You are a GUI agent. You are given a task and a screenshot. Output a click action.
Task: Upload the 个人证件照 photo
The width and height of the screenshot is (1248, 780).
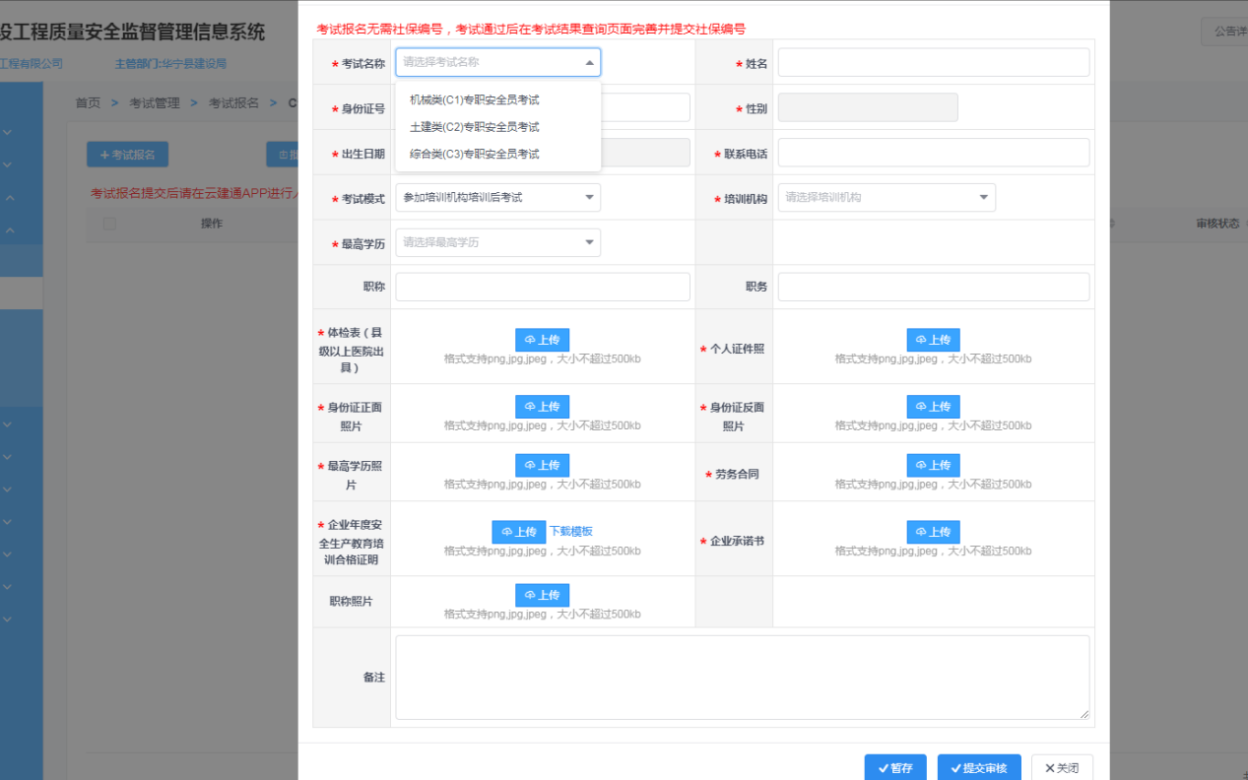933,340
